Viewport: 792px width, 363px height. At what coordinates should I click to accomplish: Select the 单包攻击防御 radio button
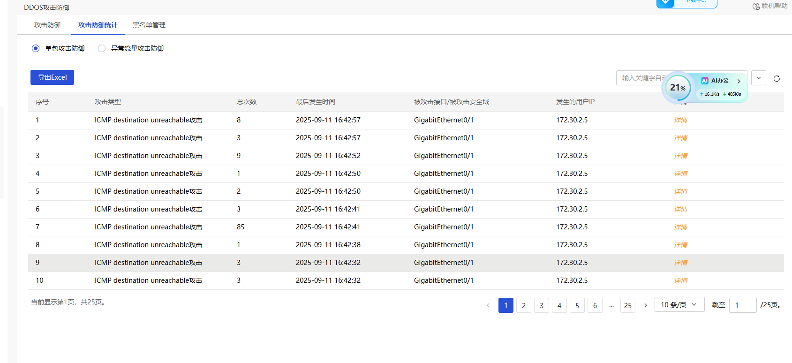coord(36,48)
